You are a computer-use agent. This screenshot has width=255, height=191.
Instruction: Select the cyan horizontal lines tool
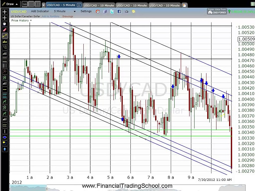click(x=5, y=95)
